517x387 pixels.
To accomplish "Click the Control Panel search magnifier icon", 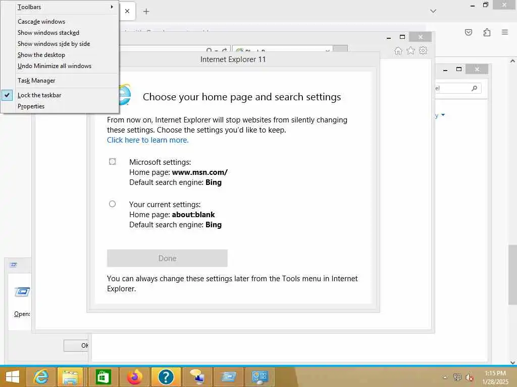I will [x=475, y=88].
